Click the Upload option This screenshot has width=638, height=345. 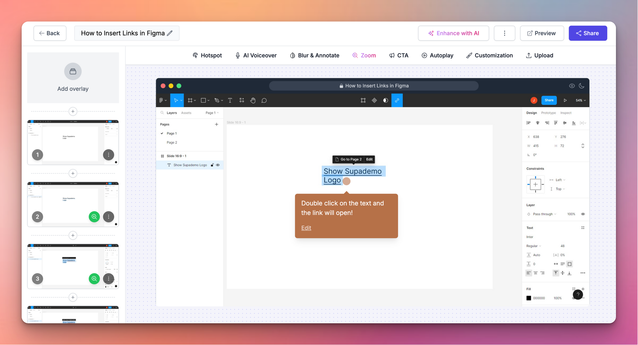(539, 55)
